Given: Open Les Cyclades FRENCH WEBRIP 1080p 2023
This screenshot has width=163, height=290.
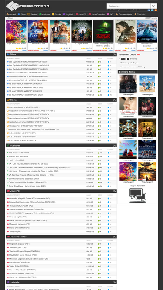Looking at the screenshot, I should tap(29, 65).
